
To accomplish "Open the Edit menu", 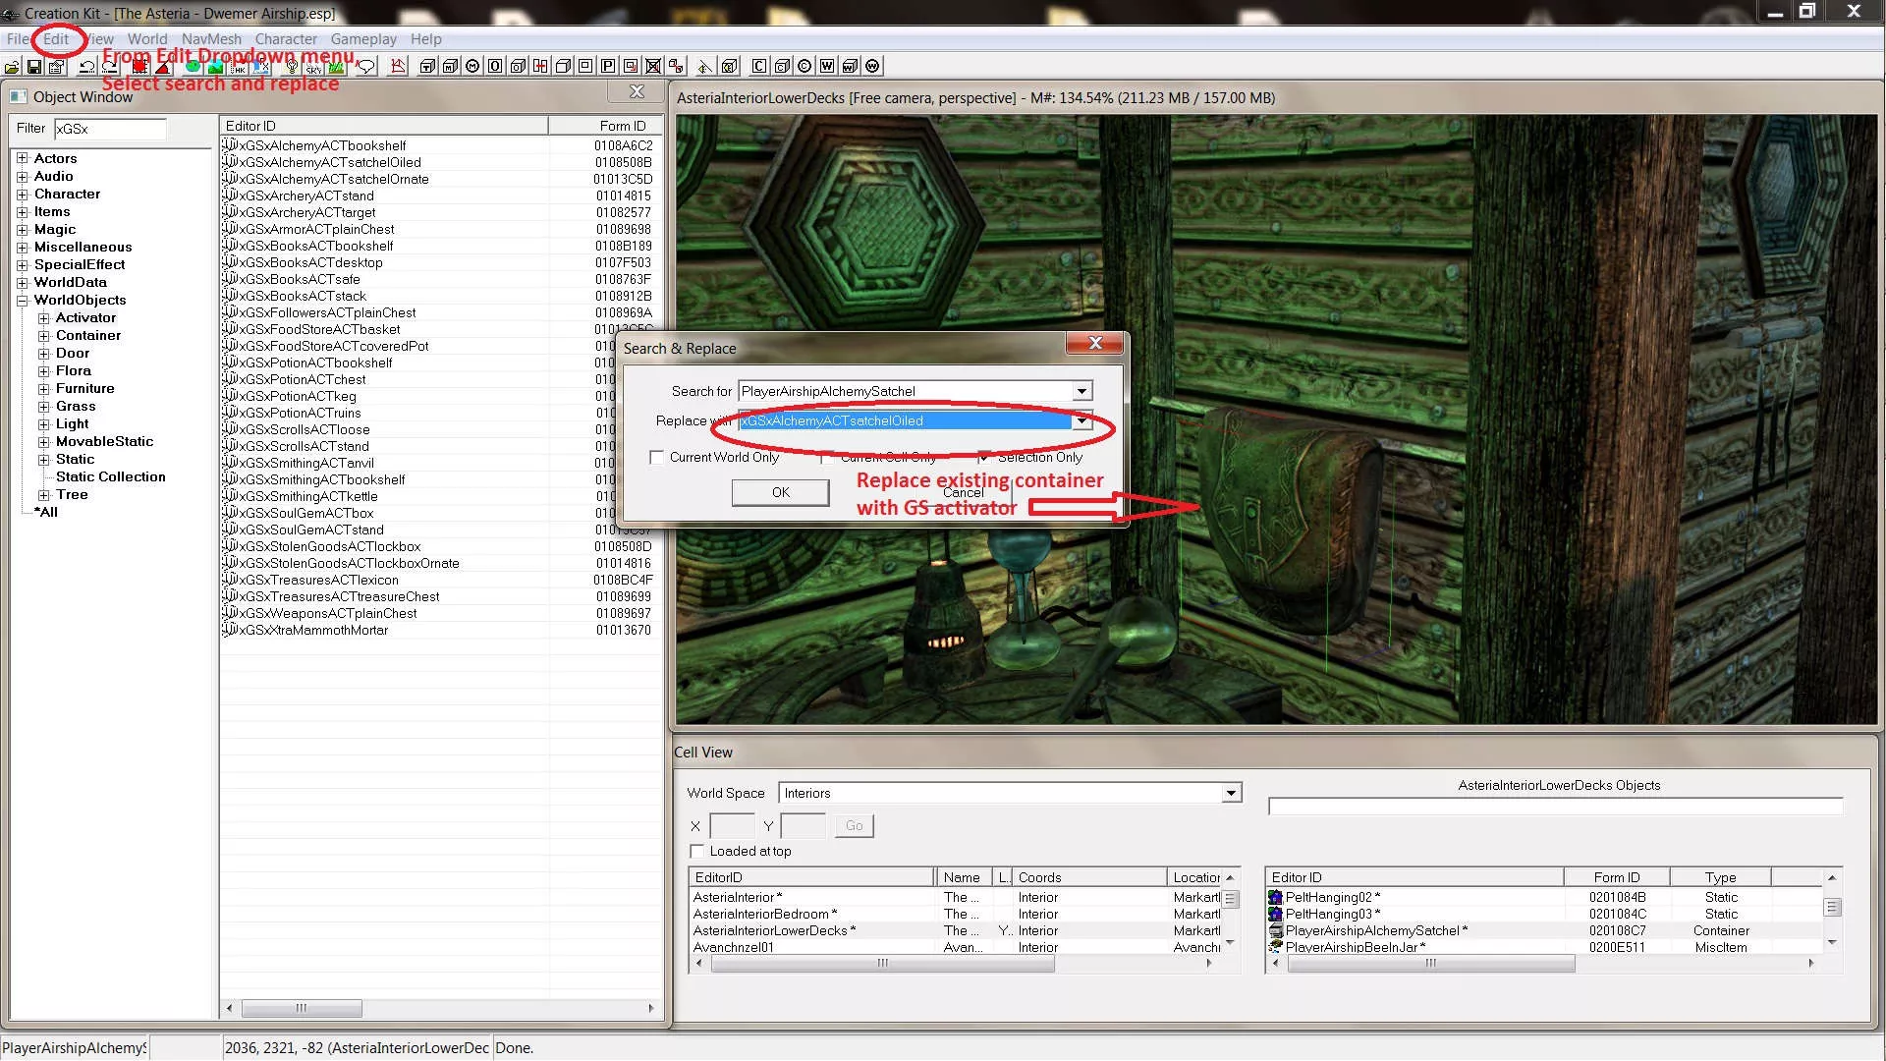I will (x=56, y=39).
